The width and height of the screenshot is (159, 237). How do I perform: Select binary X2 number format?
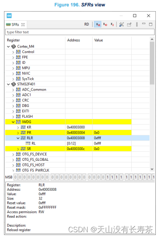(x=112, y=24)
